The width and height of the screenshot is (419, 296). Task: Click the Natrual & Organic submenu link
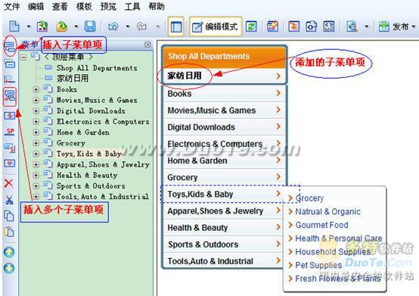pos(328,211)
